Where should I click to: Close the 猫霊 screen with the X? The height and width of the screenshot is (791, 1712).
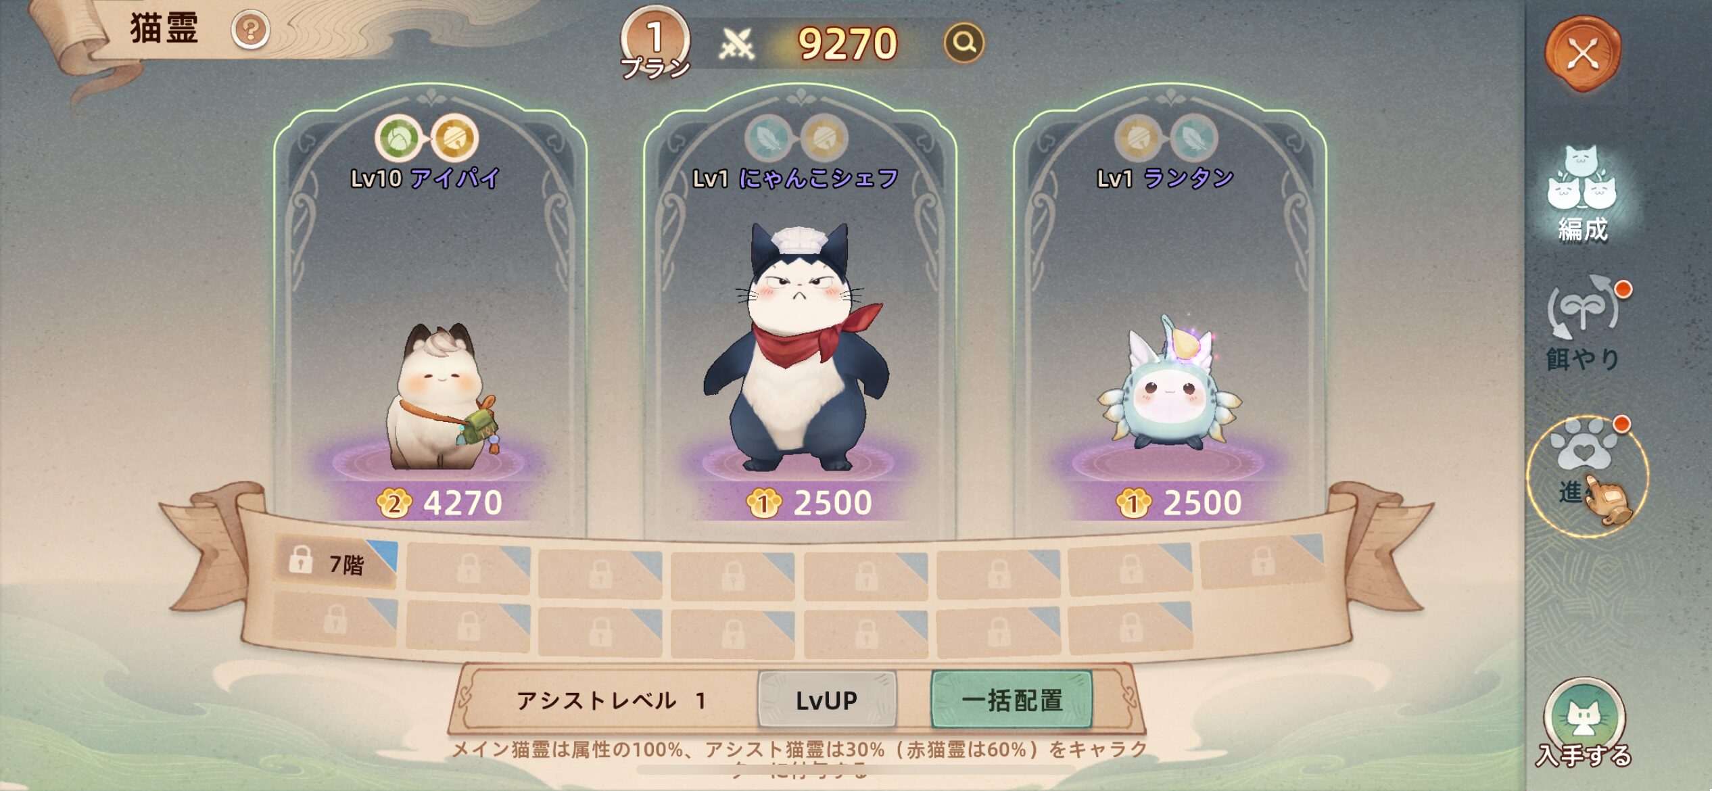click(1583, 54)
